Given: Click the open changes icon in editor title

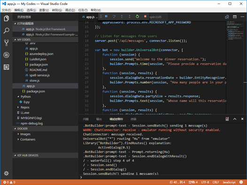Looking at the screenshot, I should (227, 17).
